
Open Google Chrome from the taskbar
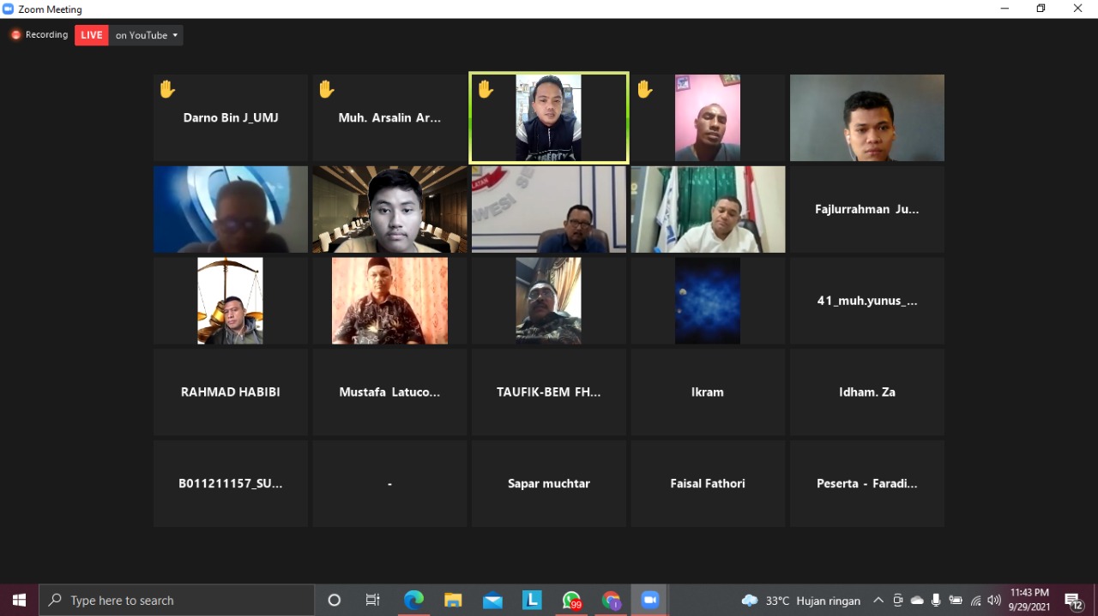611,600
